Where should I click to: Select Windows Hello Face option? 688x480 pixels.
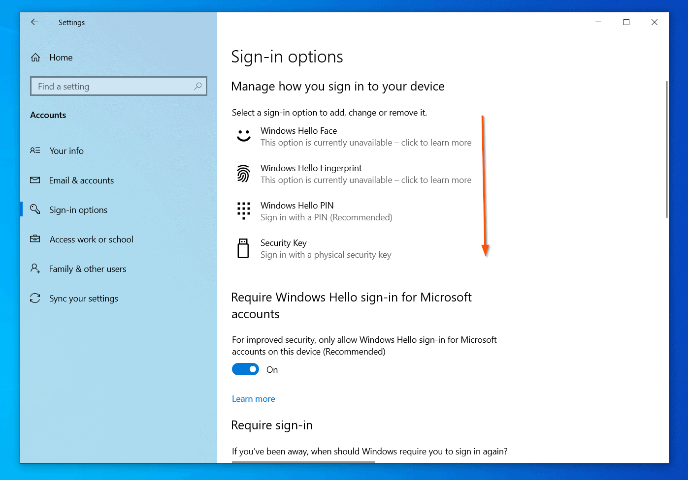(x=355, y=136)
